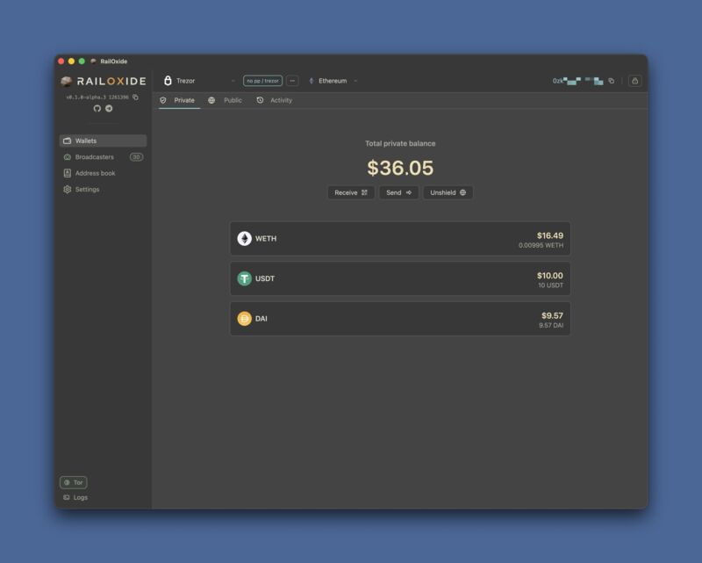
Task: Click the Wallets wallet icon
Action: pyautogui.click(x=68, y=141)
